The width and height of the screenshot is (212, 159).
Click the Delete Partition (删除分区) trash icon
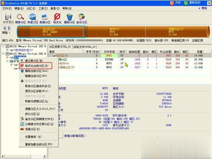coord(70,17)
